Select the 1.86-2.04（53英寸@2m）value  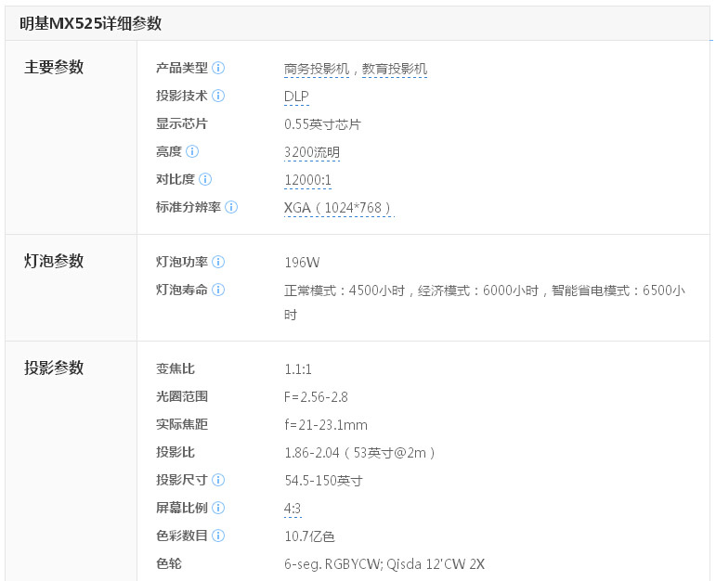359,453
